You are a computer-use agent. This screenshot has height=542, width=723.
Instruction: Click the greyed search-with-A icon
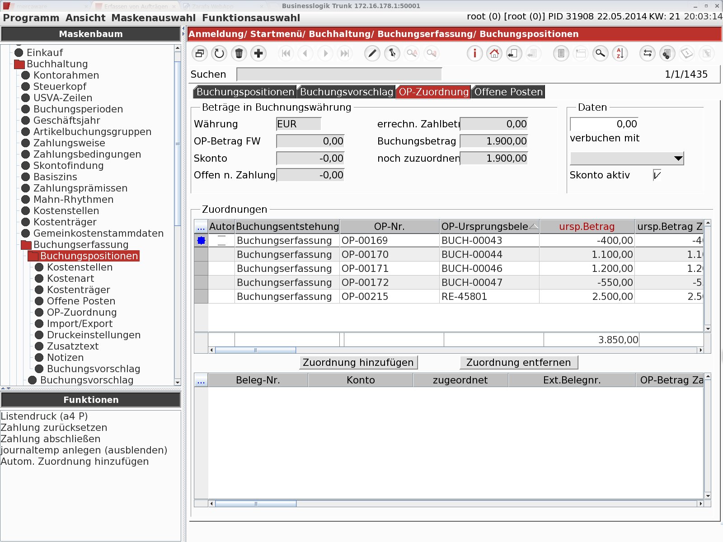[x=412, y=54]
